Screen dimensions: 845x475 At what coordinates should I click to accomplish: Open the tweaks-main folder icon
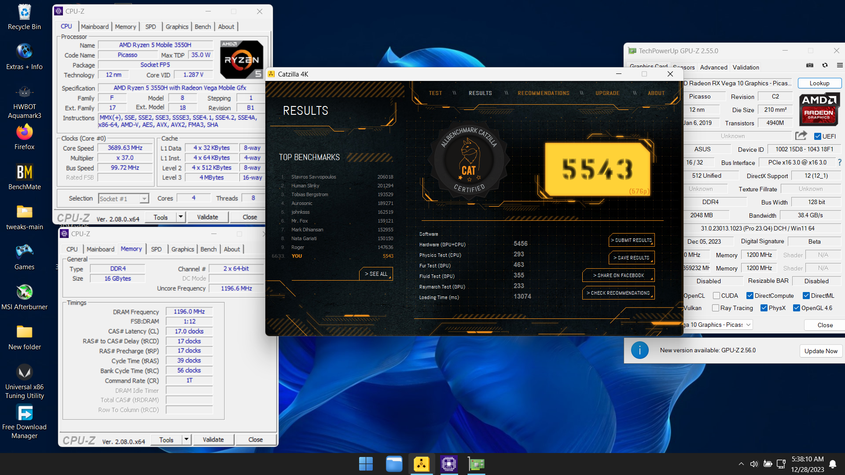[x=24, y=217]
